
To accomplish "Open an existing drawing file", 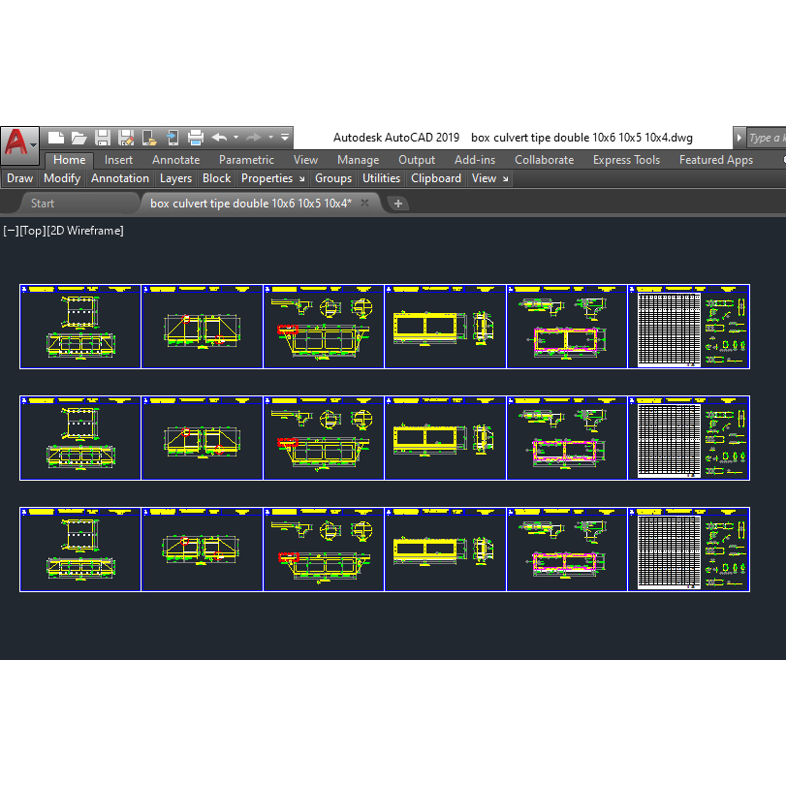I will (x=79, y=138).
